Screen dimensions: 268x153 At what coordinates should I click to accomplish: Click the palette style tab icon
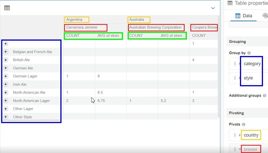265,16
